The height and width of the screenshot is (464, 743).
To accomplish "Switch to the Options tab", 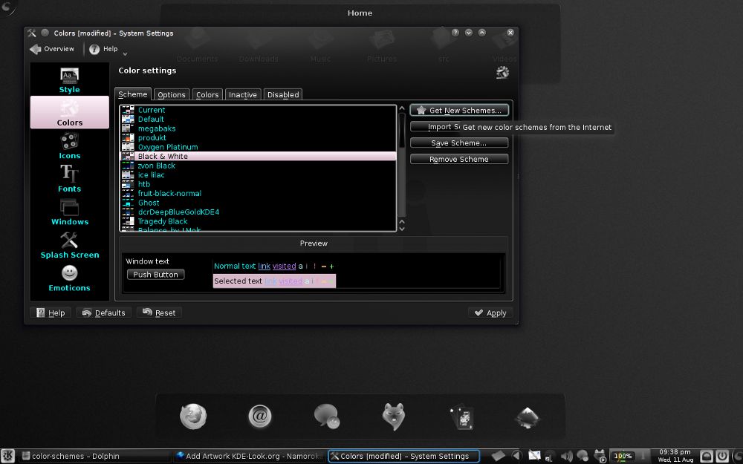I will 172,95.
